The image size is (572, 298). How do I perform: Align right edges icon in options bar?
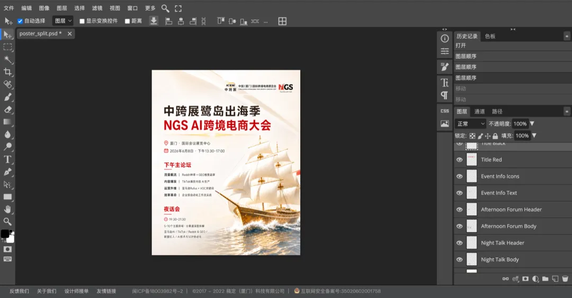point(193,21)
